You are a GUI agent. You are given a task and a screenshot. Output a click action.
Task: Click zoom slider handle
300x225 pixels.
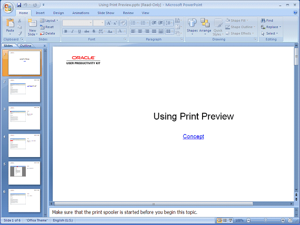click(x=266, y=220)
